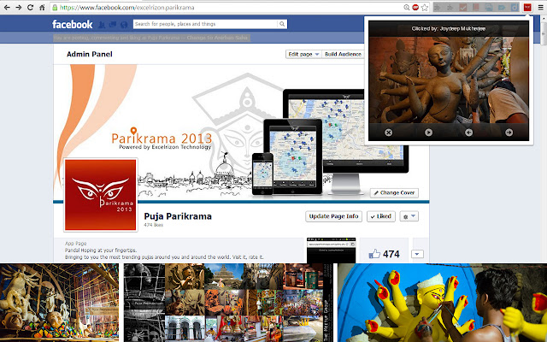
Task: Open the browser home page
Action: 42,8
